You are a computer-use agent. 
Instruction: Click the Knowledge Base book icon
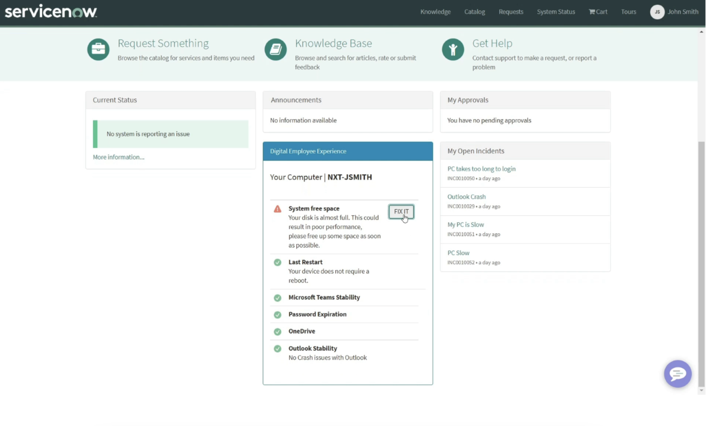(x=275, y=49)
